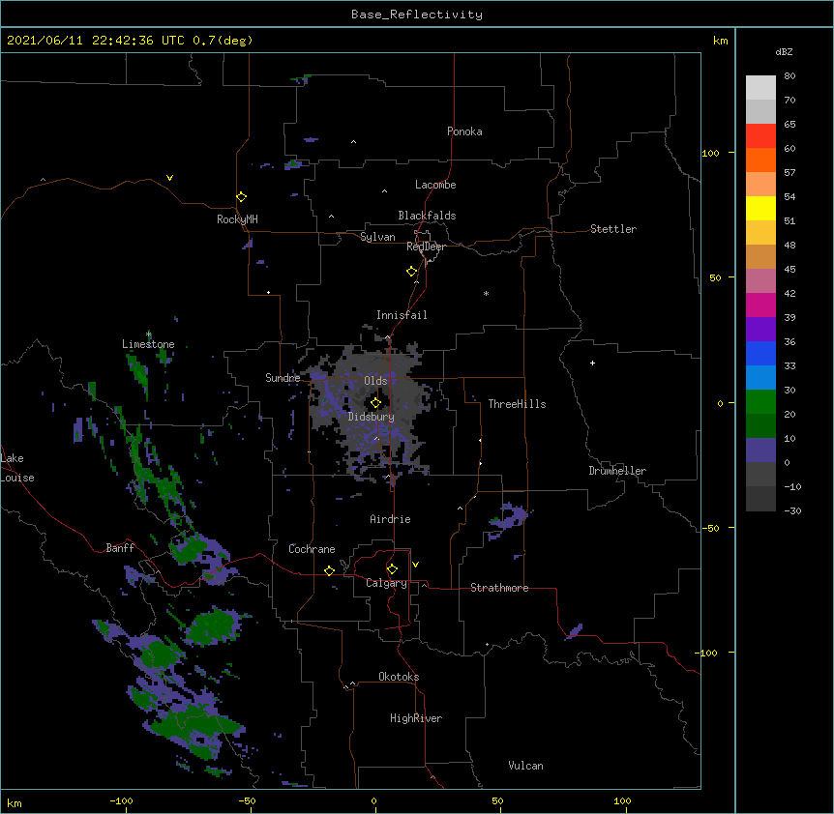Click the Airdrie city label

390,519
